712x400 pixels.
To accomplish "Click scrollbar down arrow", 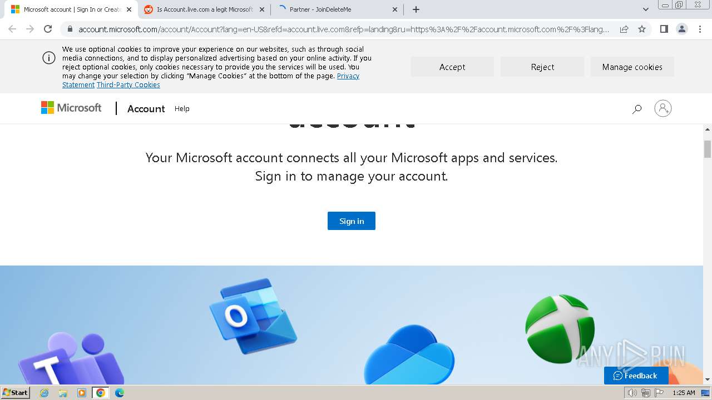I will 708,380.
